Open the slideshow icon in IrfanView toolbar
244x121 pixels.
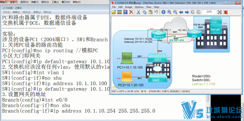pos(119,12)
